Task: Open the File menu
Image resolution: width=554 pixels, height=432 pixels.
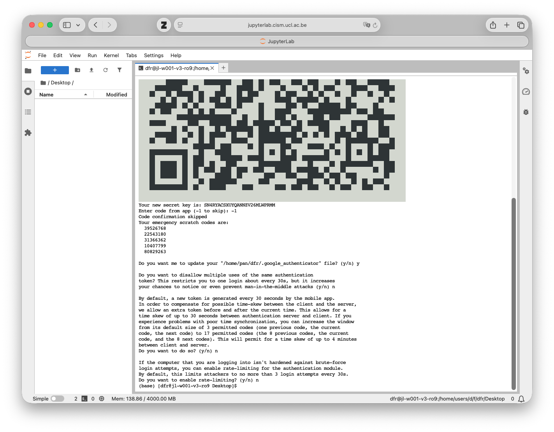Action: pos(42,55)
